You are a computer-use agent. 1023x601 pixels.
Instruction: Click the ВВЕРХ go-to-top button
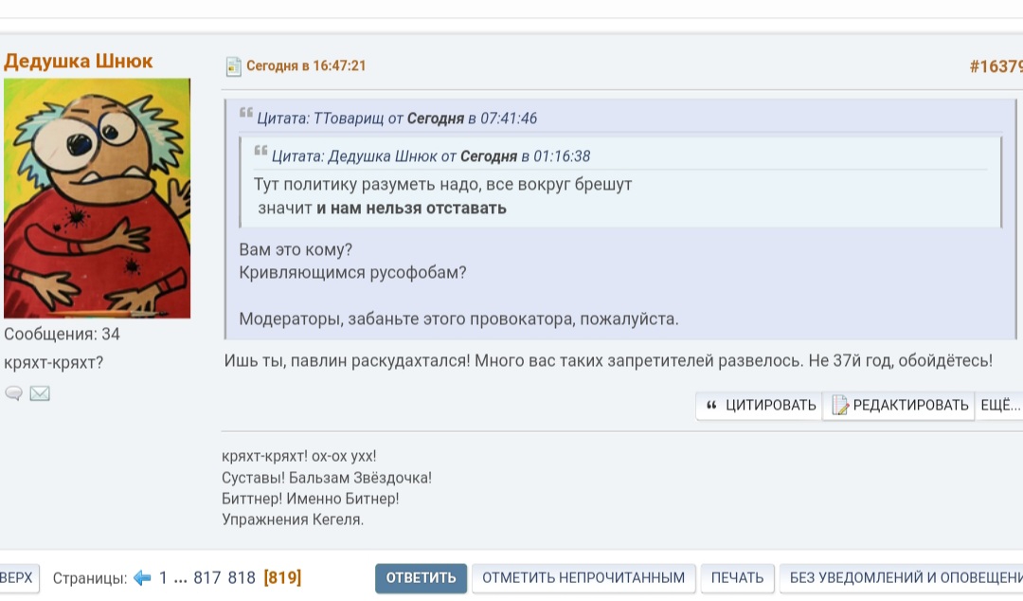click(x=17, y=577)
